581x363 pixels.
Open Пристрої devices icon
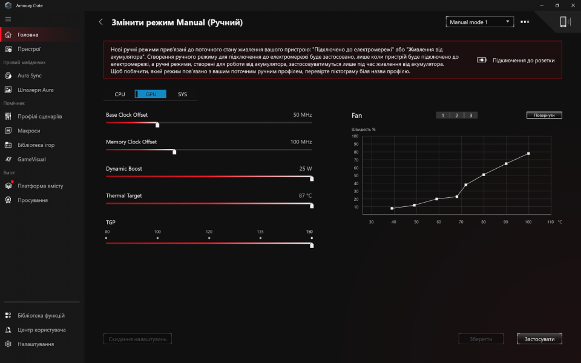pyautogui.click(x=8, y=49)
